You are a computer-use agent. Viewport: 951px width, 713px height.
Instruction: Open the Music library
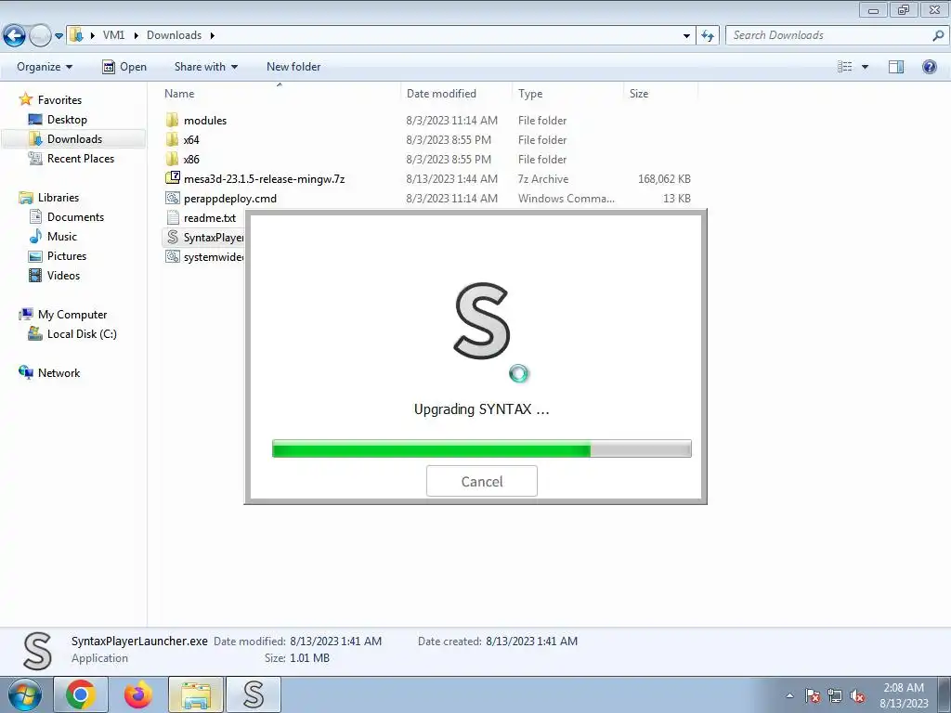pos(62,236)
